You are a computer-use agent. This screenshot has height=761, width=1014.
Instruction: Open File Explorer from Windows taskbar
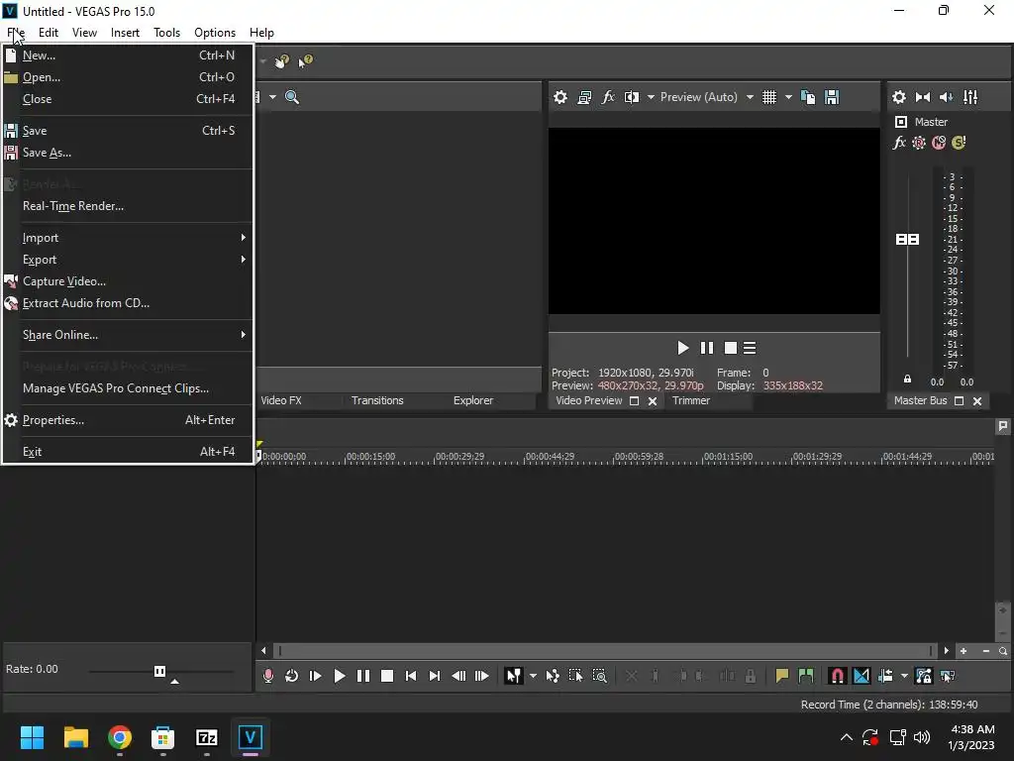pos(75,737)
